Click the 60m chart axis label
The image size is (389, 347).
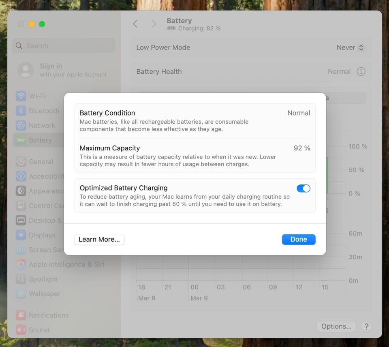(x=355, y=233)
